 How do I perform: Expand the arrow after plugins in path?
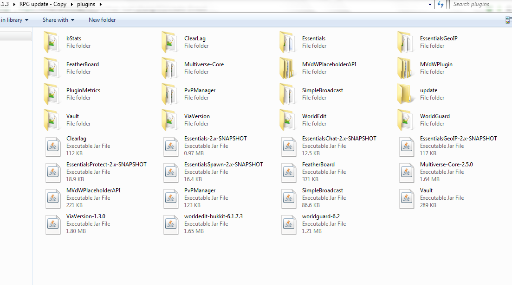click(101, 4)
